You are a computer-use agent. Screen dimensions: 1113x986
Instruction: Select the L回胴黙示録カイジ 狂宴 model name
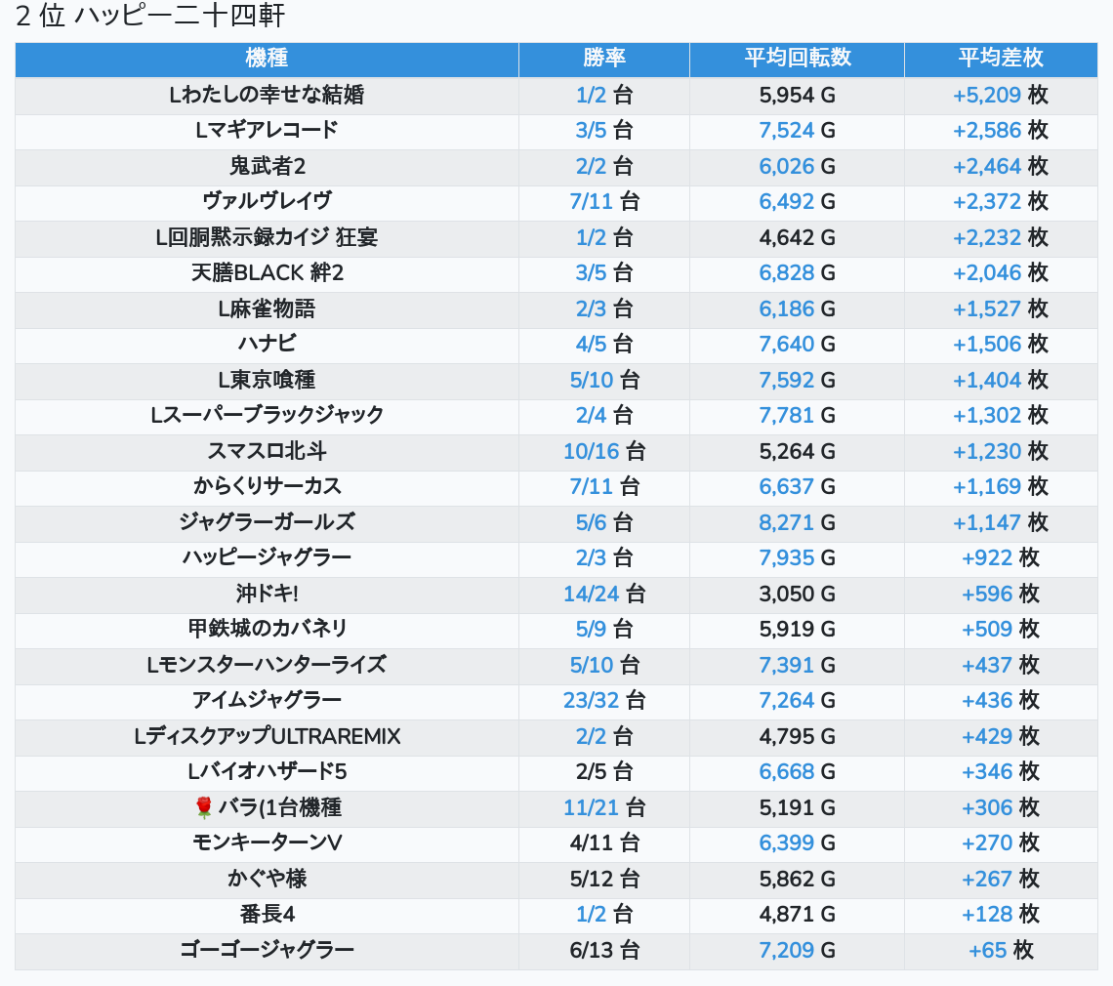[267, 237]
